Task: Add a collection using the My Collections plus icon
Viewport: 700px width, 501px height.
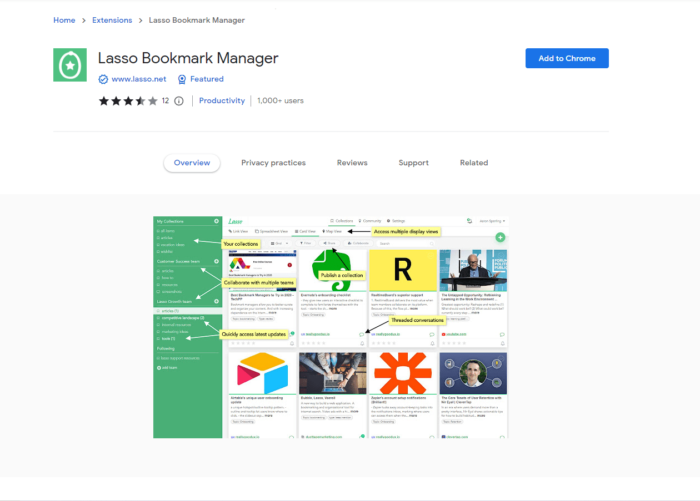Action: 216,220
